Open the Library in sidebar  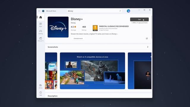coord(41,86)
